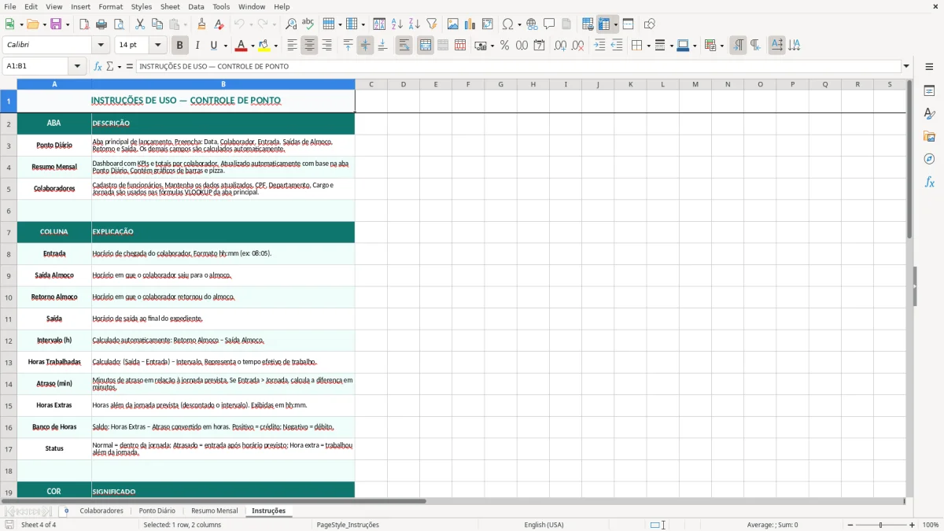The width and height of the screenshot is (944, 531).
Task: Toggle Left-To-Right text direction
Action: [x=738, y=46]
